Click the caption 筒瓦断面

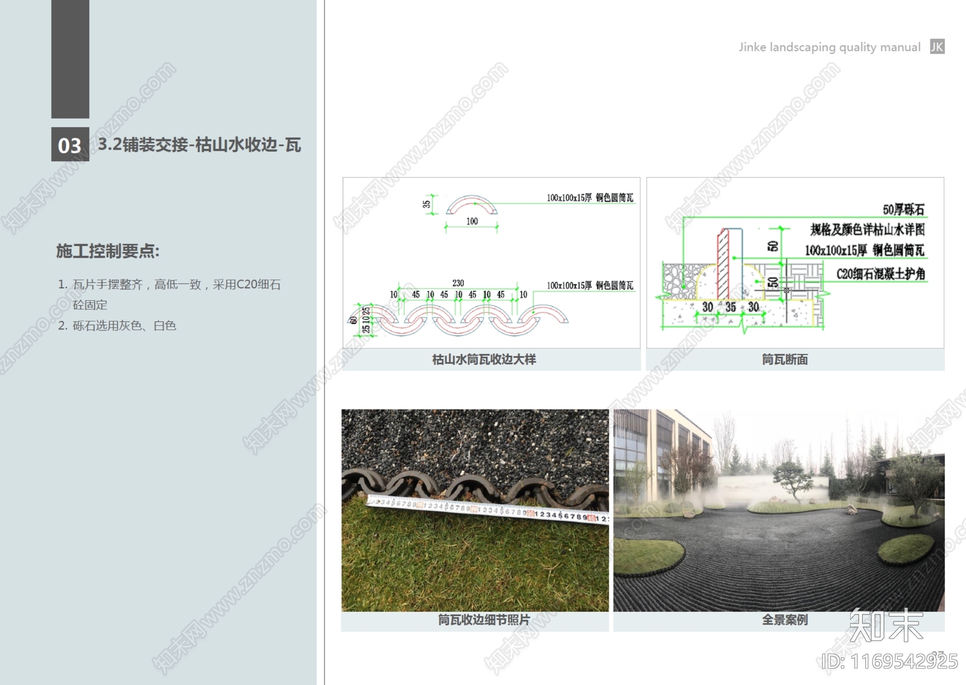[785, 359]
